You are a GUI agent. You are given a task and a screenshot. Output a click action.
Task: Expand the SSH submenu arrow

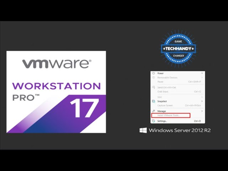[x=202, y=97]
